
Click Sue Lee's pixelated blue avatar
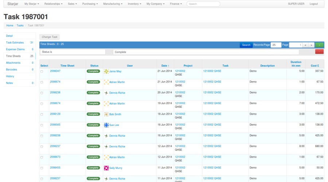pyautogui.click(x=106, y=125)
